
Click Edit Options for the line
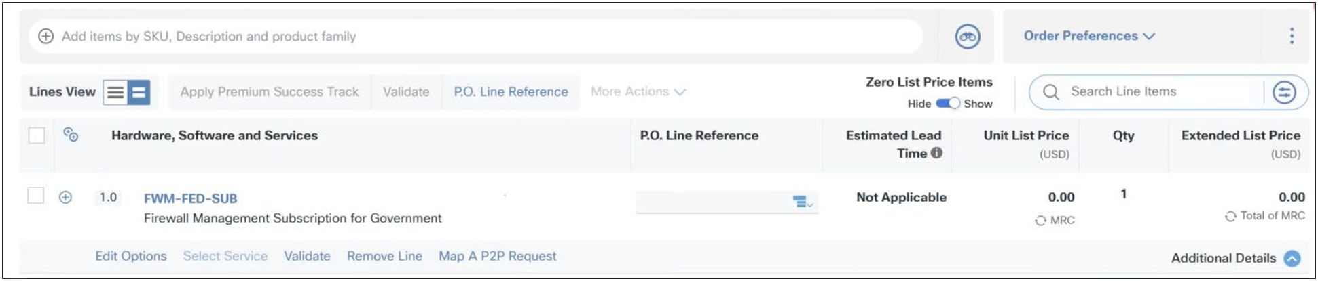pos(130,256)
